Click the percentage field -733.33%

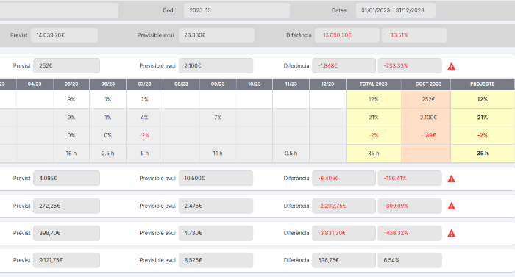(x=410, y=65)
